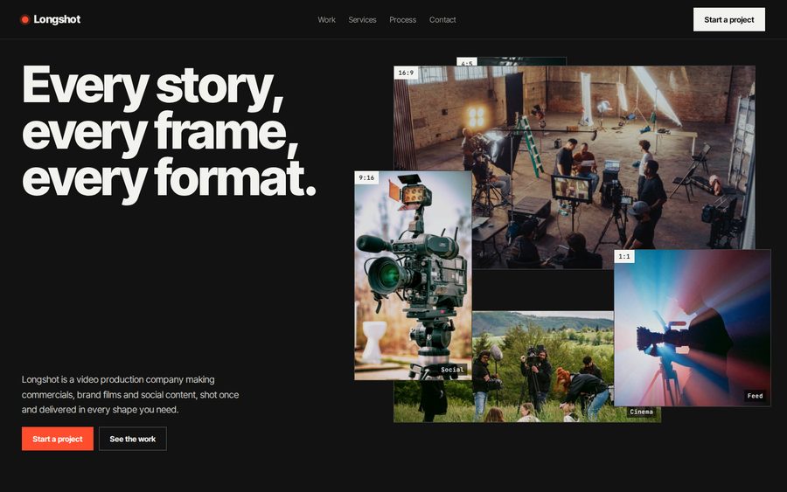Click the orange Start a project button

pyautogui.click(x=58, y=439)
